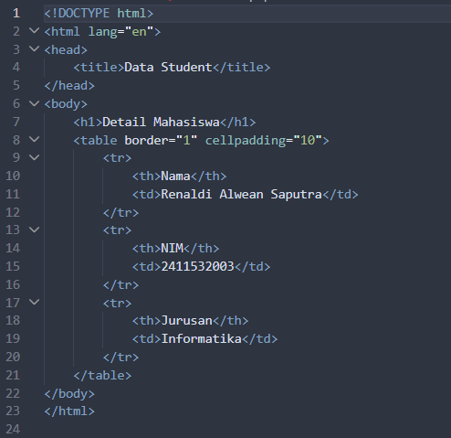Click the NIM number 2411532003
Viewport: 451px width, 438px height.
tap(197, 267)
